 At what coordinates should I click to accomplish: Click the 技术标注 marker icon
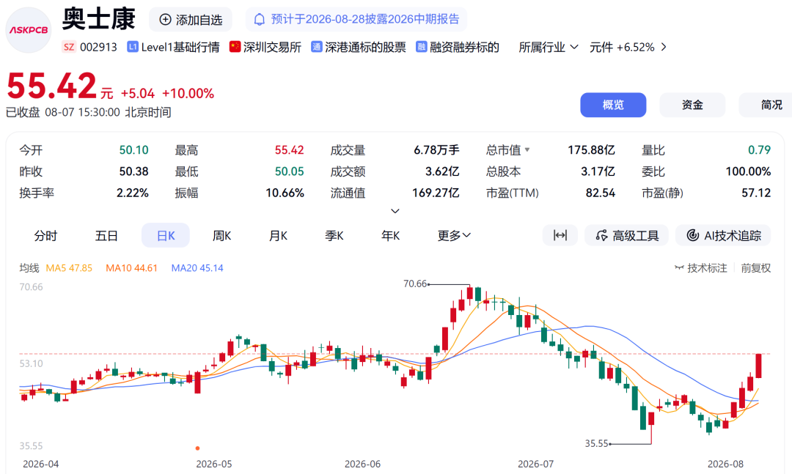point(679,268)
